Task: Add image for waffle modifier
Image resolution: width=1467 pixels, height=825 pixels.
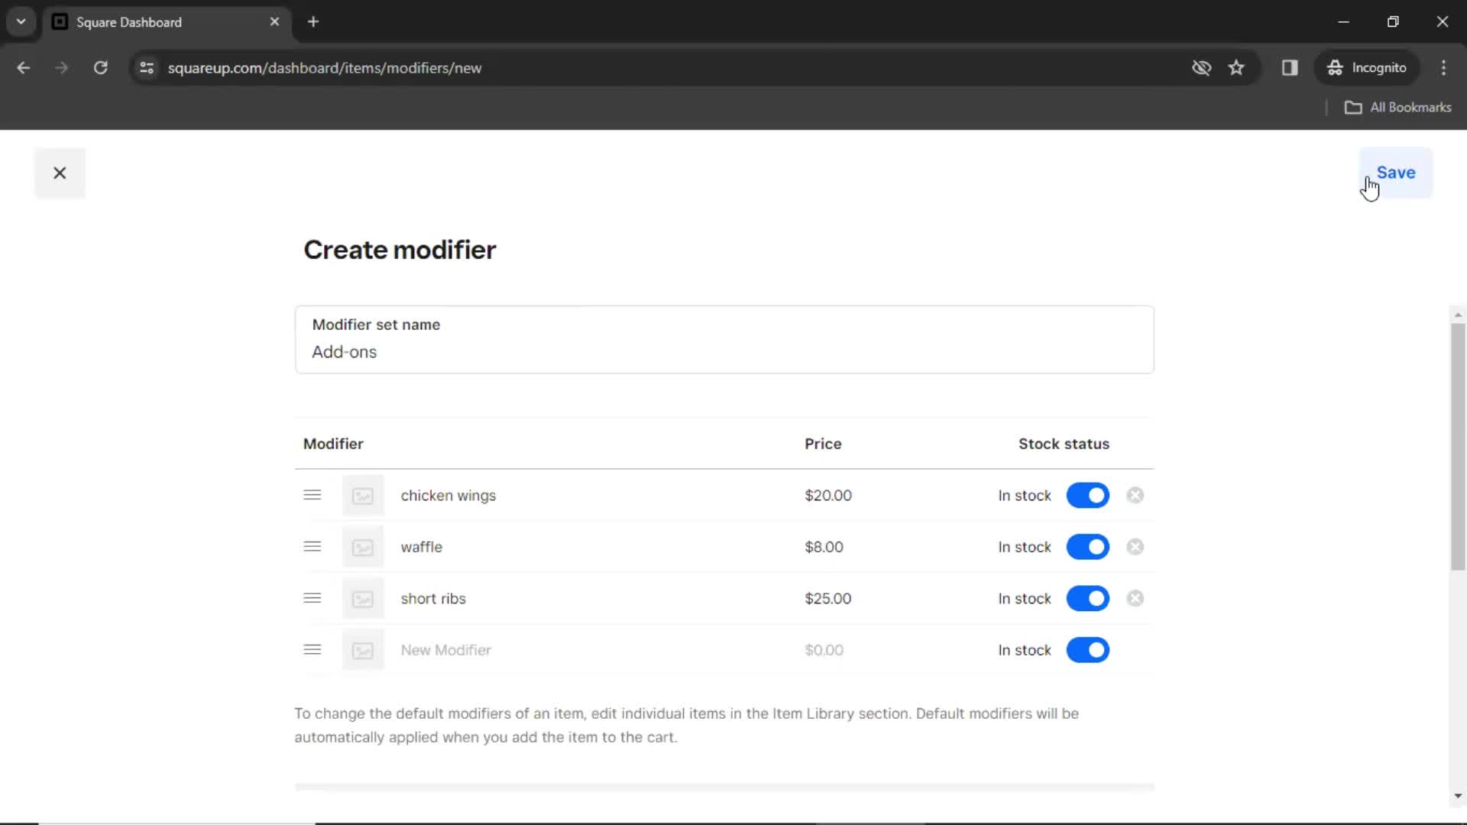Action: [363, 547]
